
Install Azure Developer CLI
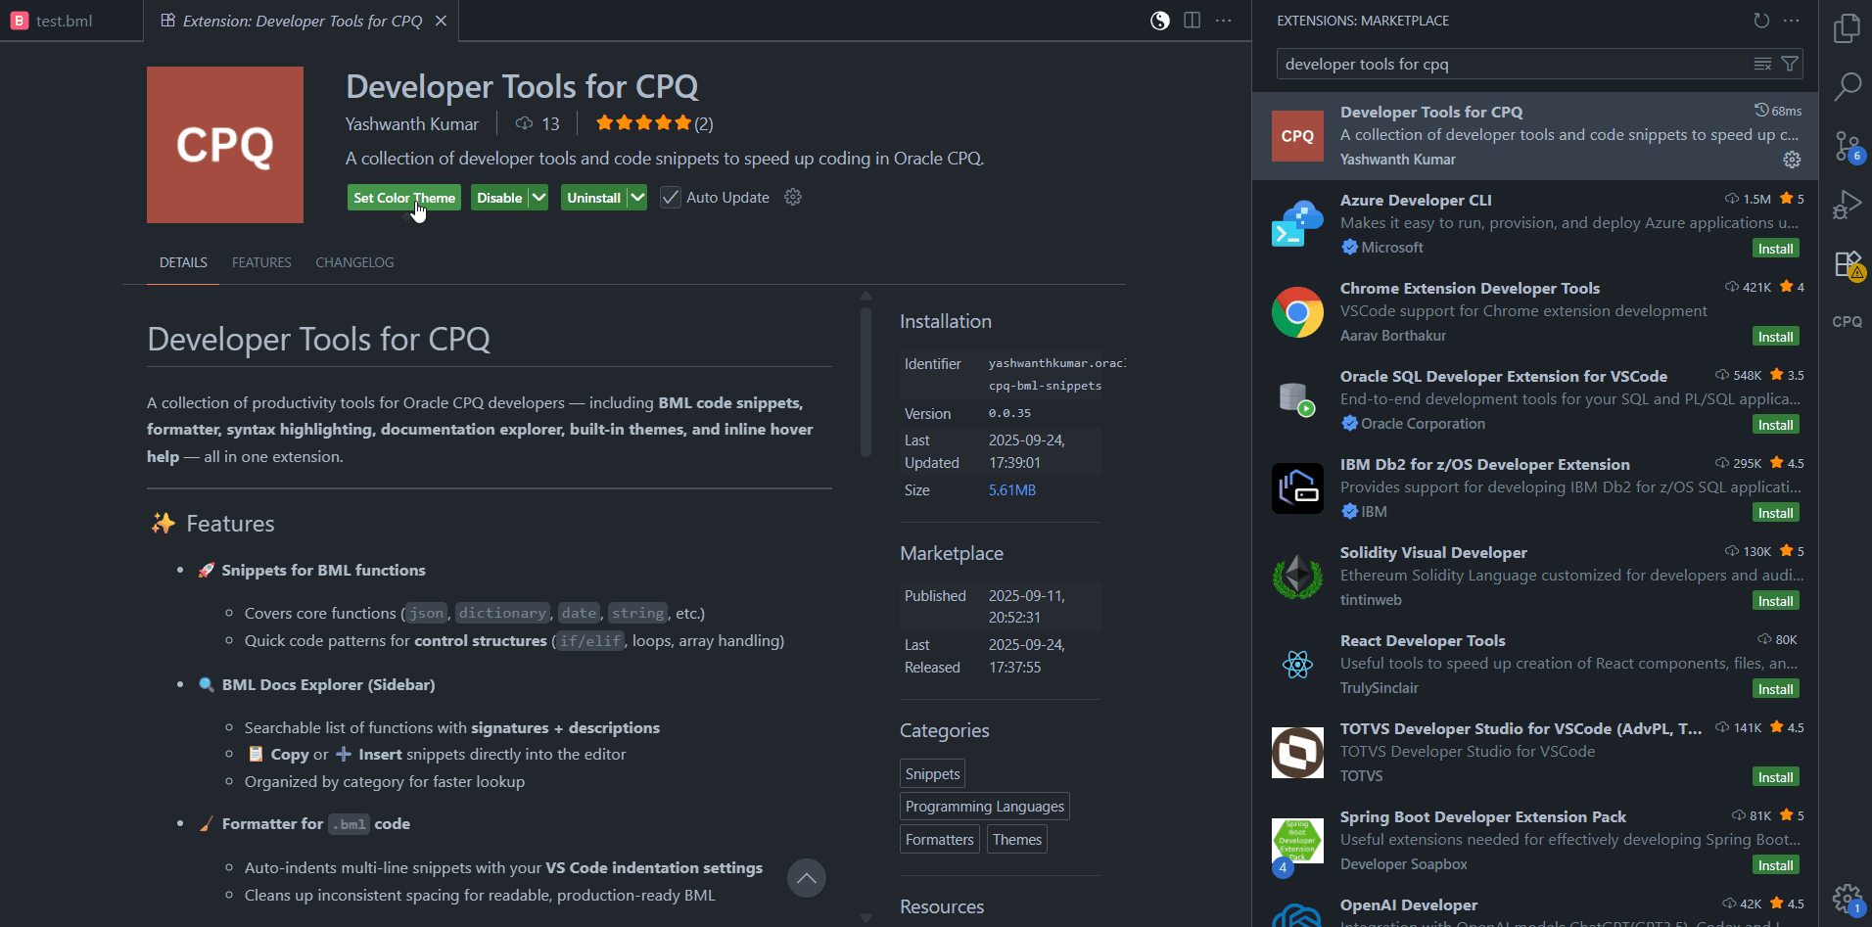click(1775, 249)
